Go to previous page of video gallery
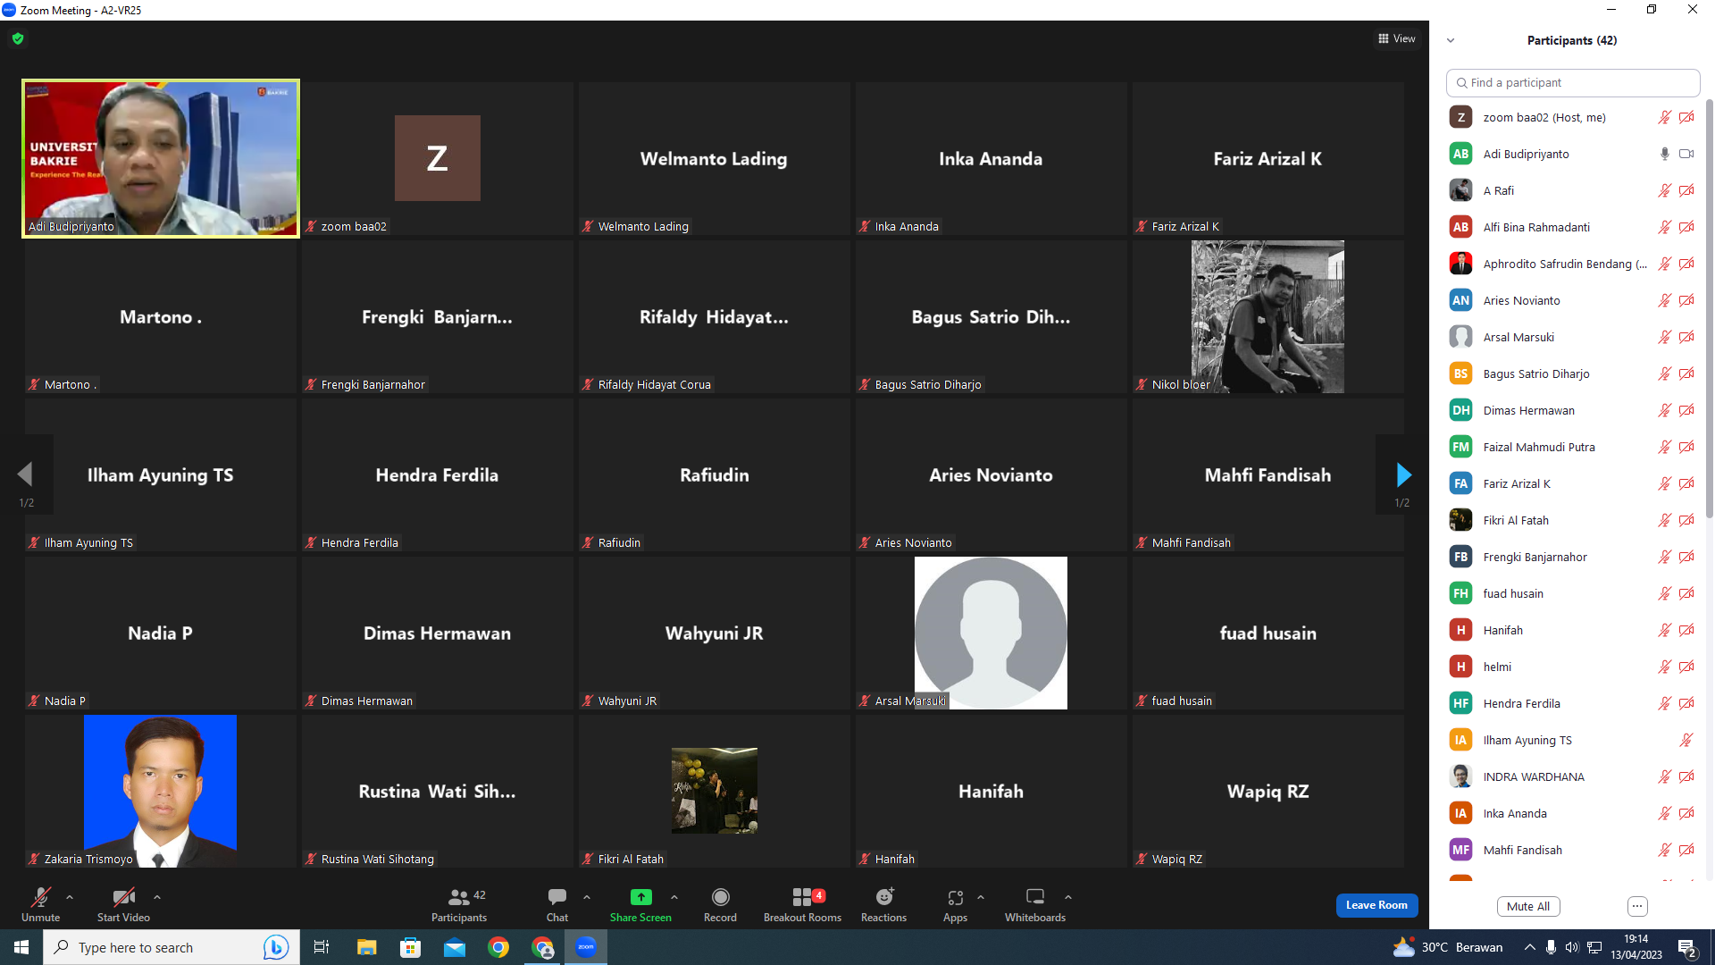 [25, 474]
